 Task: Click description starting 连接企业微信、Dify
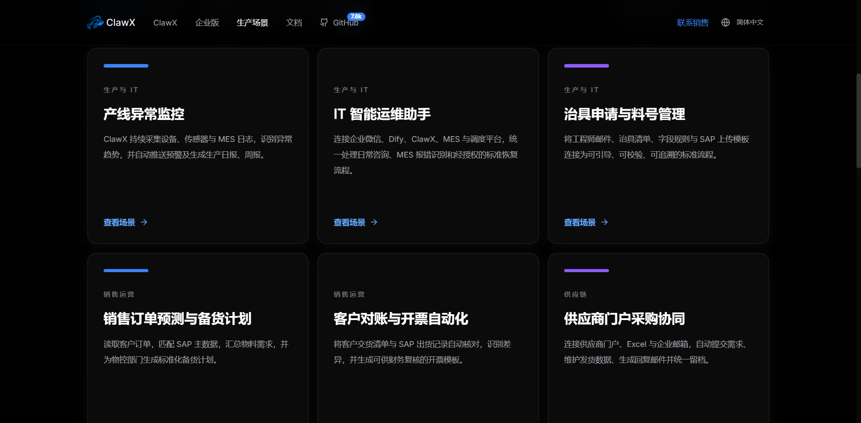(426, 154)
